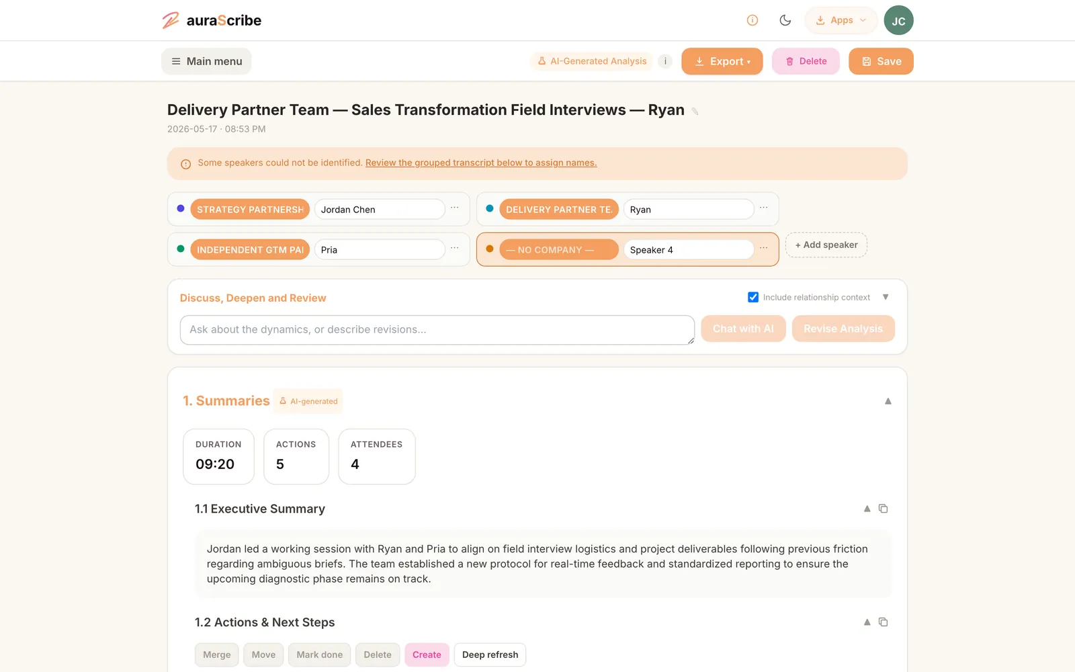Toggle dark mode moon icon

pos(785,20)
